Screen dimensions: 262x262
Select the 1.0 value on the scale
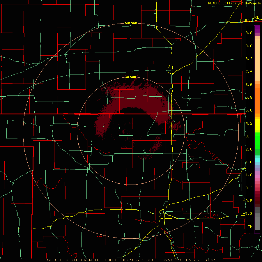tap(249, 175)
